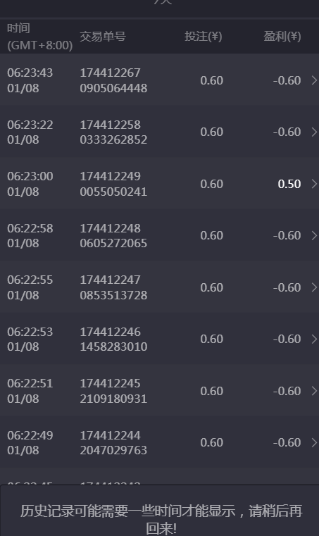Select transaction number 1744122670905064448
Image resolution: width=319 pixels, height=536 pixels.
(113, 80)
